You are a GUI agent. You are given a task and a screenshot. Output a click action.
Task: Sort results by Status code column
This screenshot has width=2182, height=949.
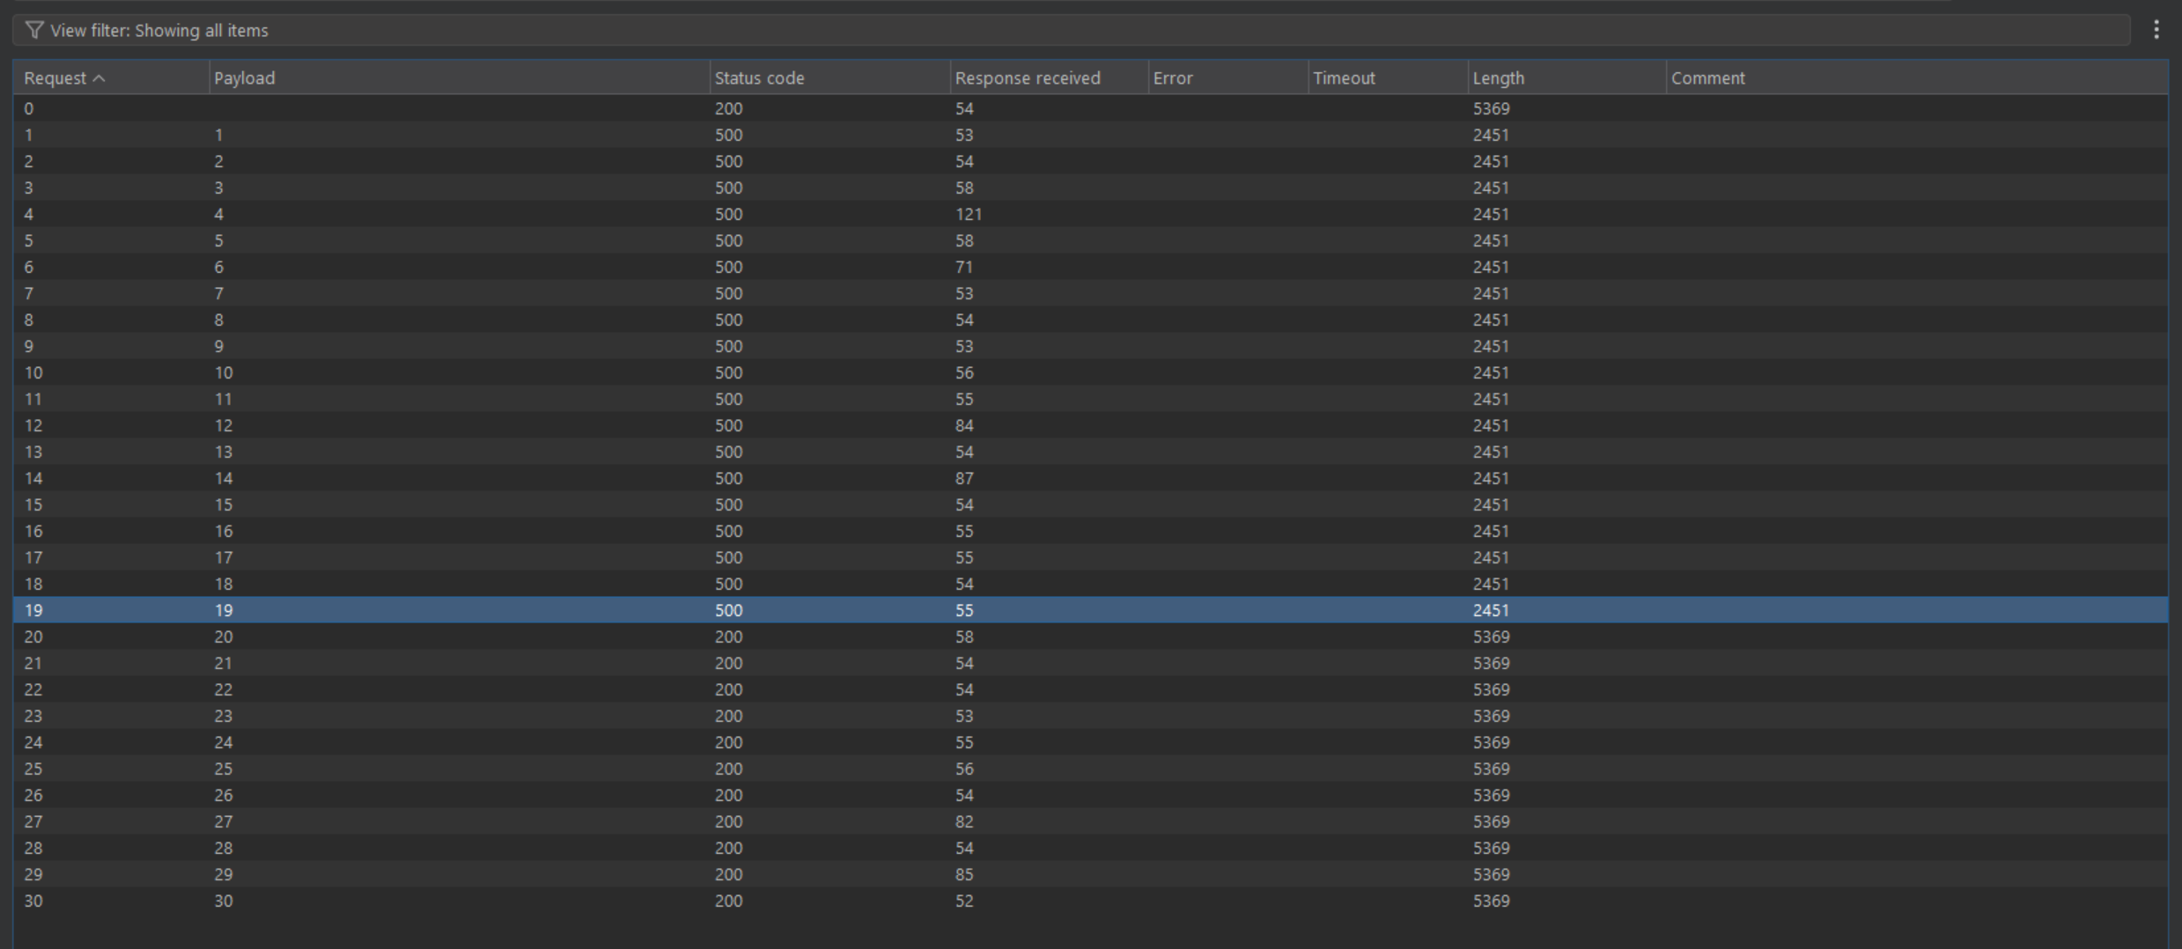pyautogui.click(x=759, y=78)
